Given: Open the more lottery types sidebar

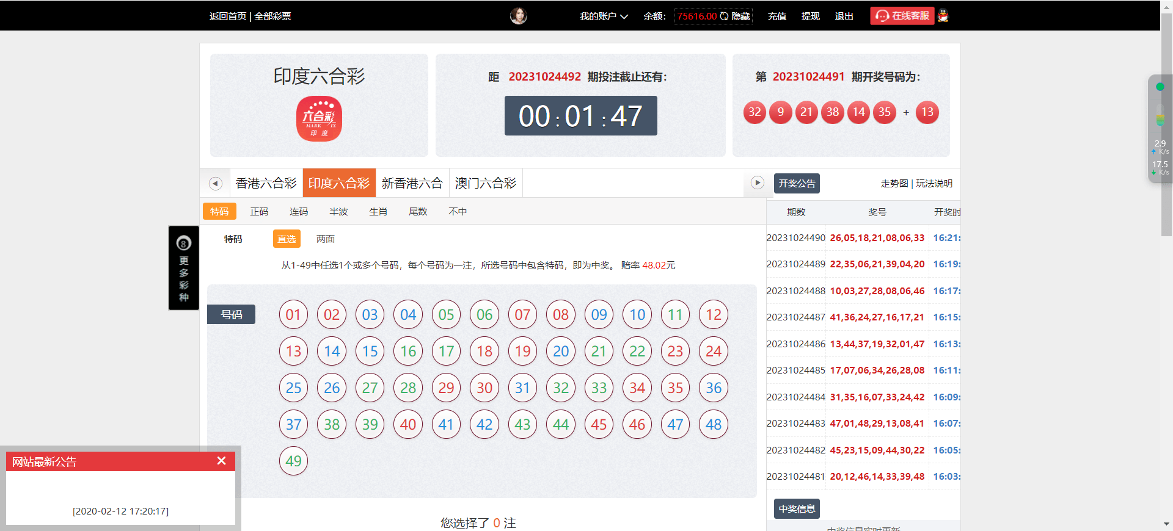Looking at the screenshot, I should point(184,269).
